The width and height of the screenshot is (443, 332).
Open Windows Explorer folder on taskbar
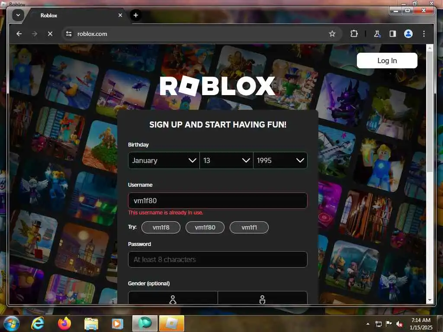pos(91,324)
